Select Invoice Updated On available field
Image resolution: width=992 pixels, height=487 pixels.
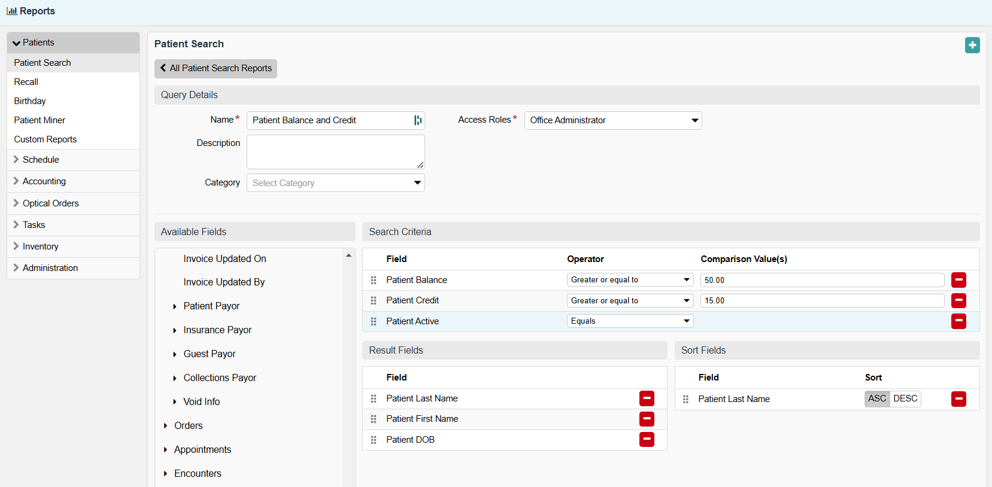(x=225, y=258)
